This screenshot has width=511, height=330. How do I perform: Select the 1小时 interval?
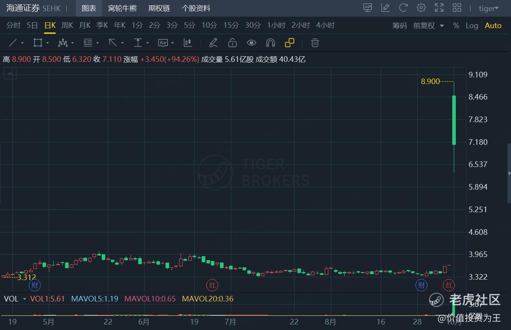(276, 25)
